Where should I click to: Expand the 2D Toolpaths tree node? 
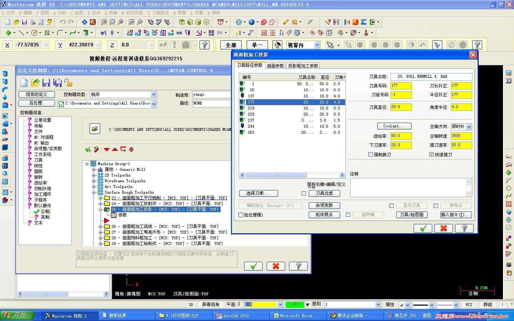tap(94, 175)
